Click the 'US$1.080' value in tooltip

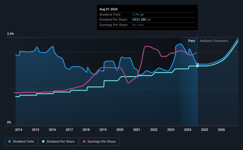(139, 20)
